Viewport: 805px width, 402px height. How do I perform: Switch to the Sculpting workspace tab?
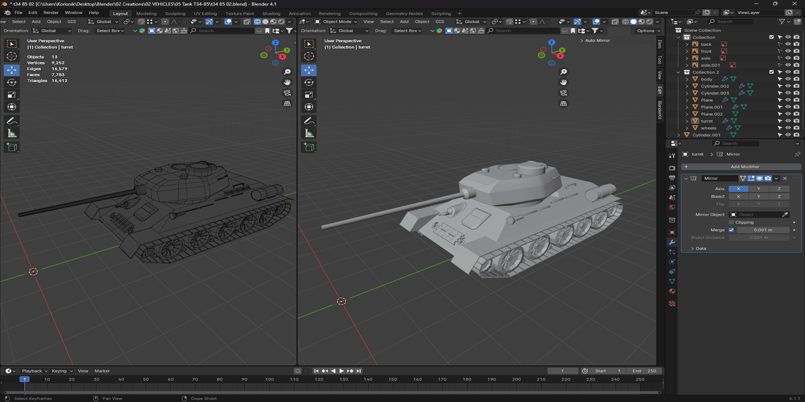(175, 13)
